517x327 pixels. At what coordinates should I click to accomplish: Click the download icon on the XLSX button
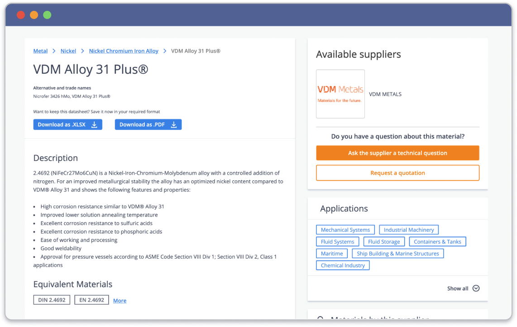pyautogui.click(x=94, y=125)
